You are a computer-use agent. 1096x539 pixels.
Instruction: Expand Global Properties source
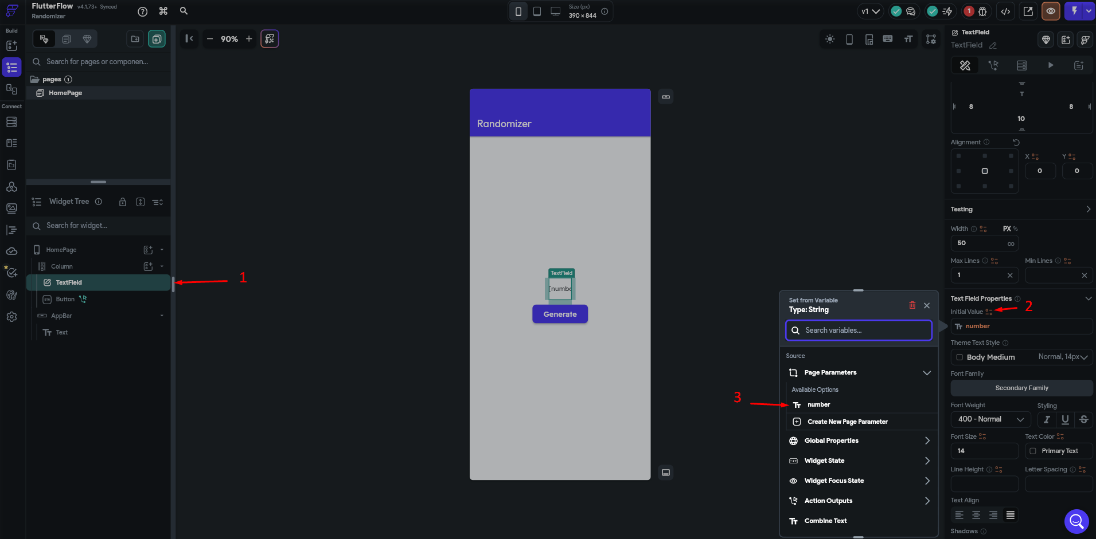coord(859,440)
